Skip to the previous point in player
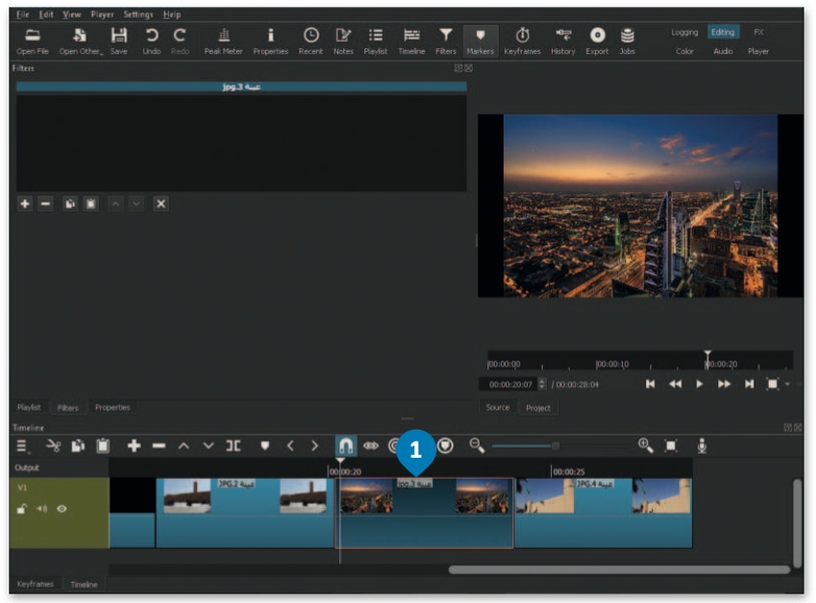 650,384
